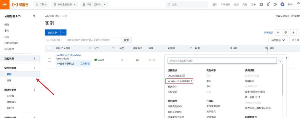The image size is (300, 118).
Task: Click the external link icon after 统一到期日
Action: (x=259, y=97)
